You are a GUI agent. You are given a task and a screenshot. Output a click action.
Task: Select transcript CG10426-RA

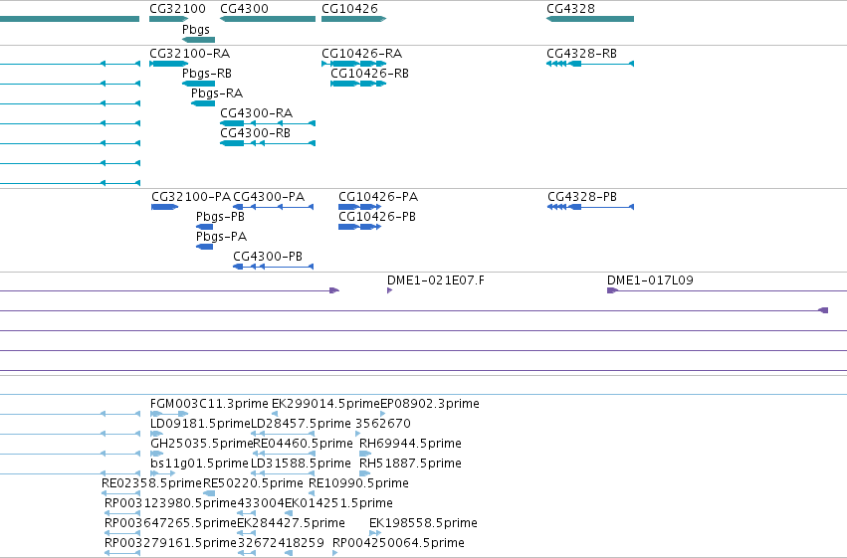coord(353,64)
